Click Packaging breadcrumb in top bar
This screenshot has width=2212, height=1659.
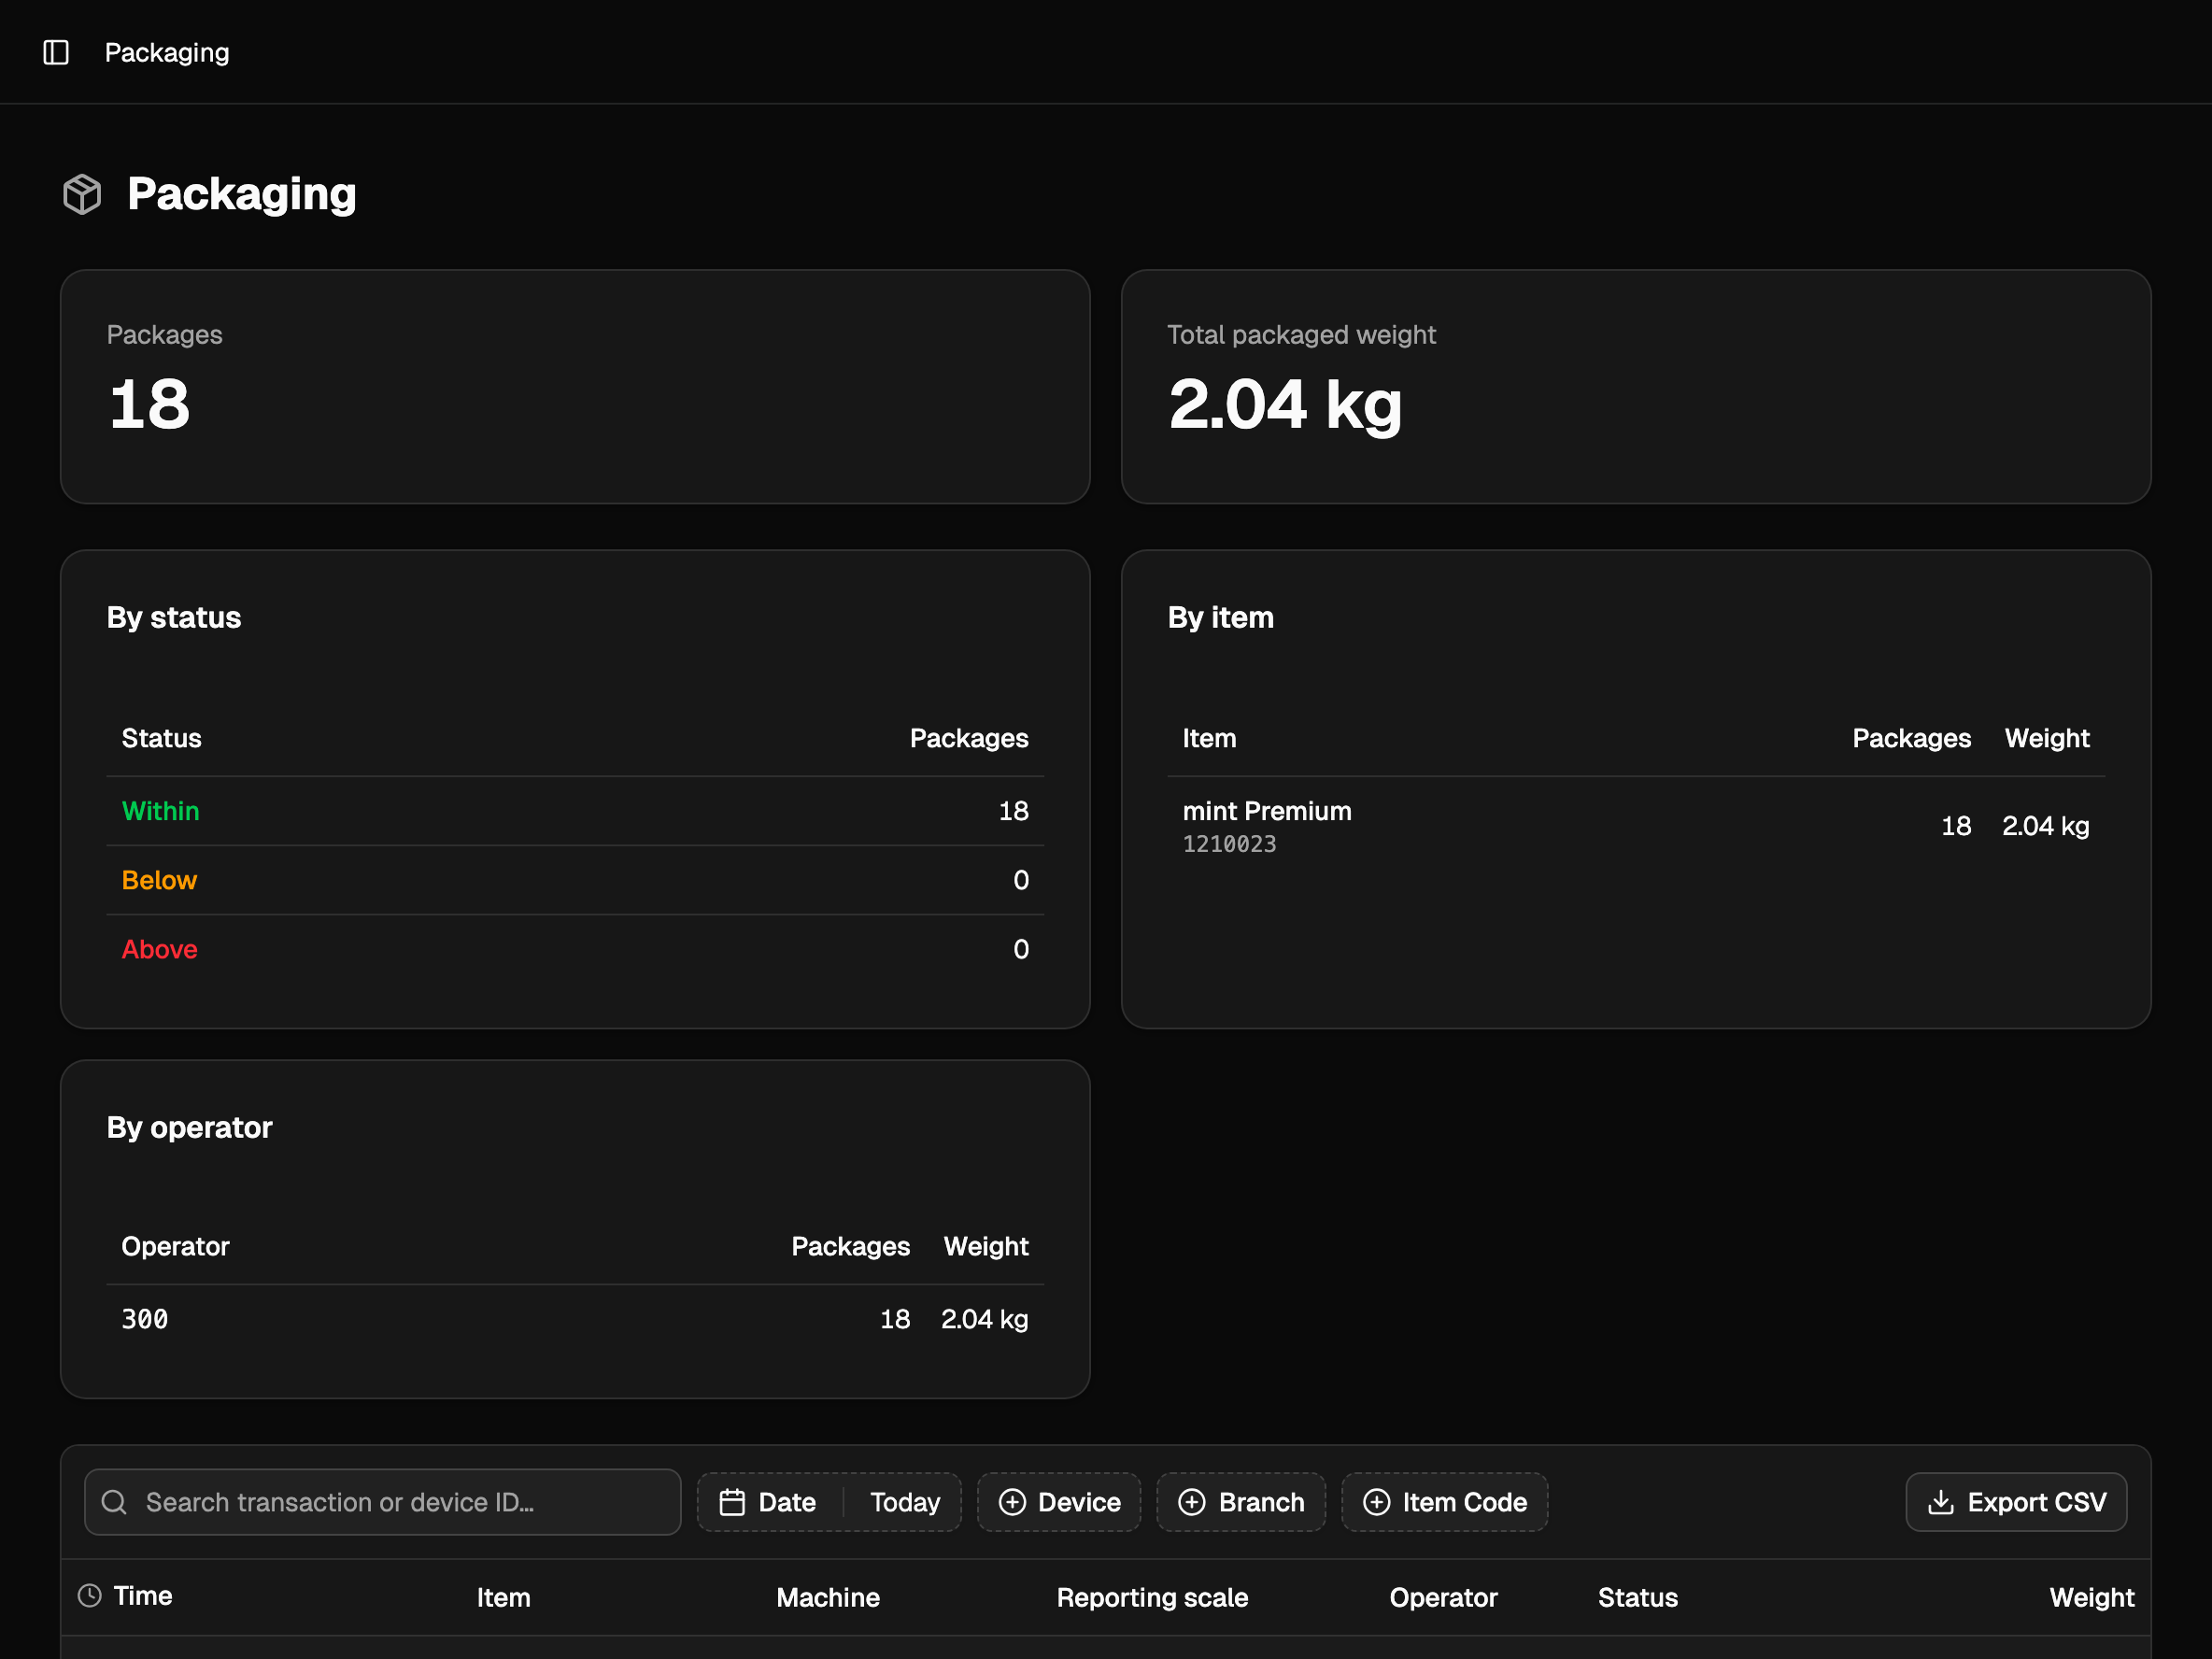click(x=167, y=52)
